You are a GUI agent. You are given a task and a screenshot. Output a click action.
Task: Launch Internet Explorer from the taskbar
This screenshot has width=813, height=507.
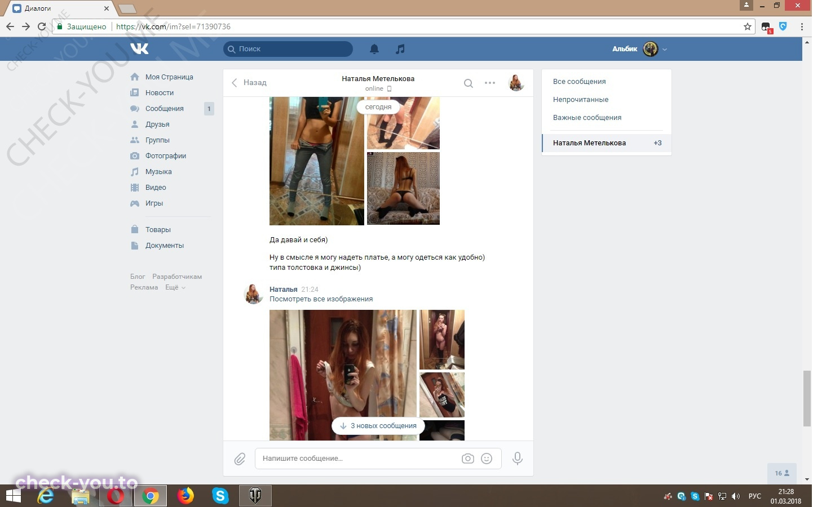pos(46,496)
